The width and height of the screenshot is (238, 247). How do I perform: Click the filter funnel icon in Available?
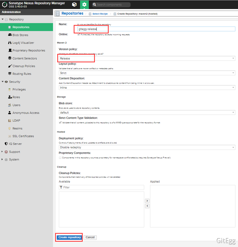61,187
